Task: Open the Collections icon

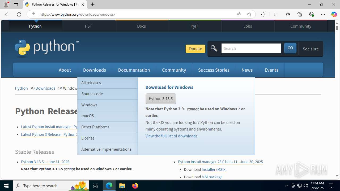Action: [300, 14]
